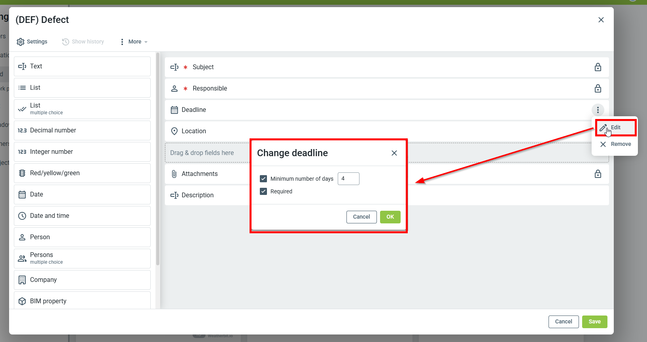This screenshot has width=647, height=342.
Task: Open three-dot menu on Deadline row
Action: click(598, 110)
